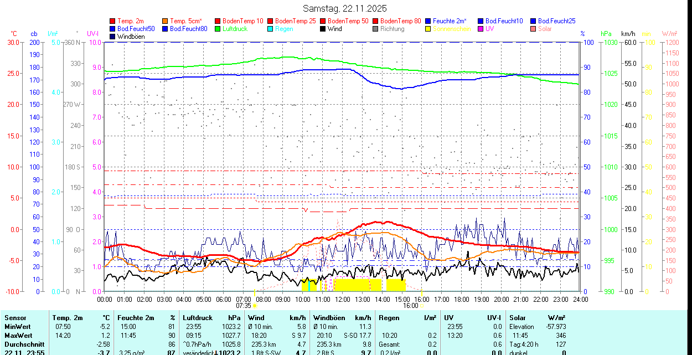This screenshot has width=692, height=355.
Task: Click the gray Richtung legend swatch
Action: [x=376, y=29]
